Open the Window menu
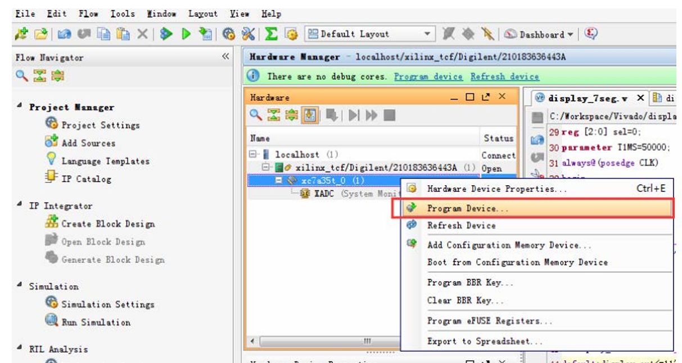 [x=161, y=14]
